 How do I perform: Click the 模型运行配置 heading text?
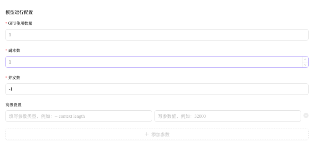(19, 12)
